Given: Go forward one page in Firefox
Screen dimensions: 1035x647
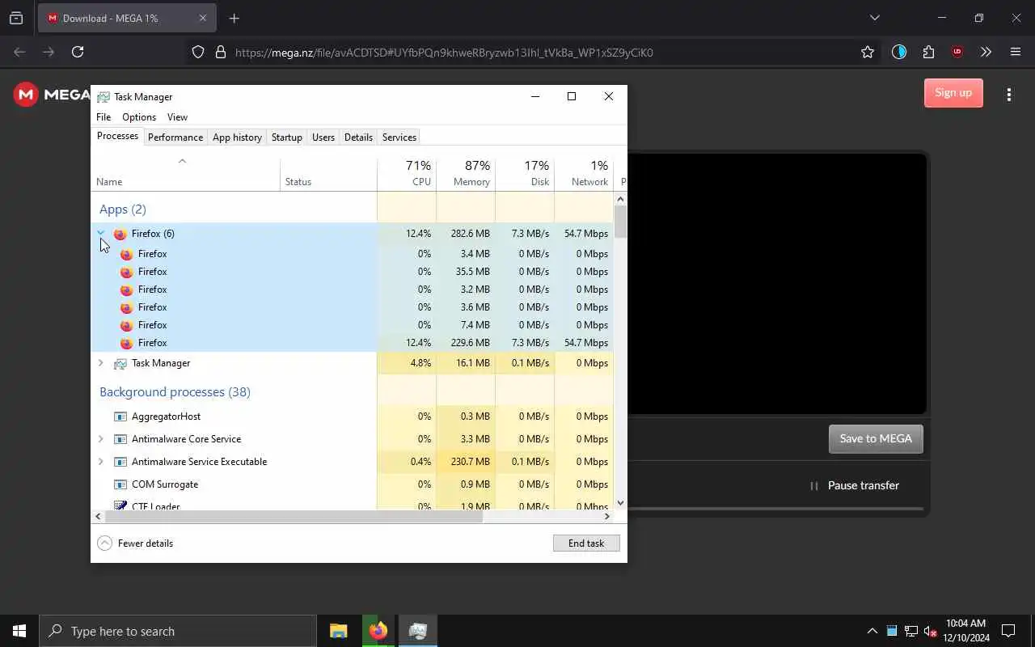Looking at the screenshot, I should coord(49,52).
